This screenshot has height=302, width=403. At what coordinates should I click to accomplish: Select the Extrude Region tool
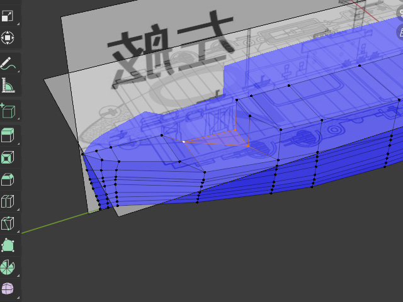(8, 135)
